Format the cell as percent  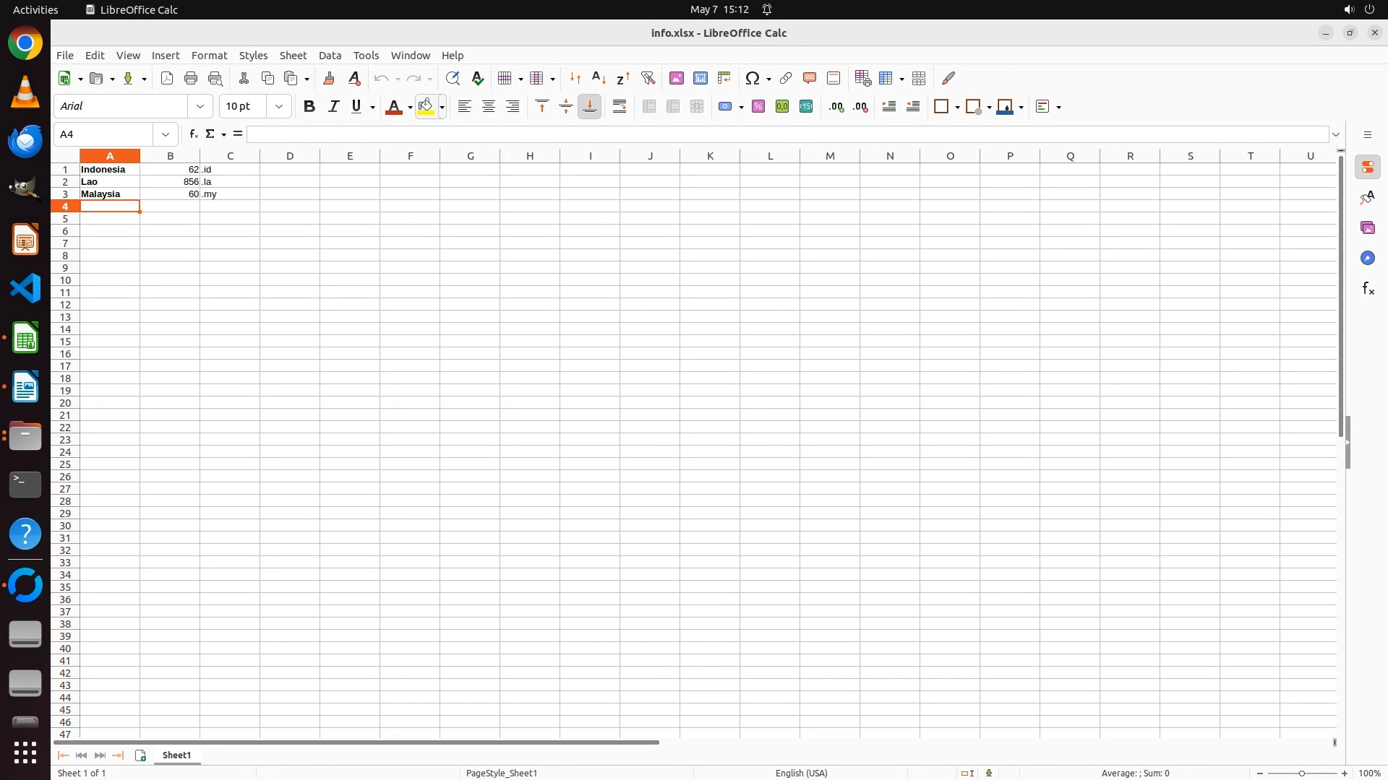pos(758,107)
